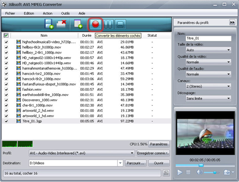Uncheck hannahmontanathemovie_h1080p row

point(6,68)
